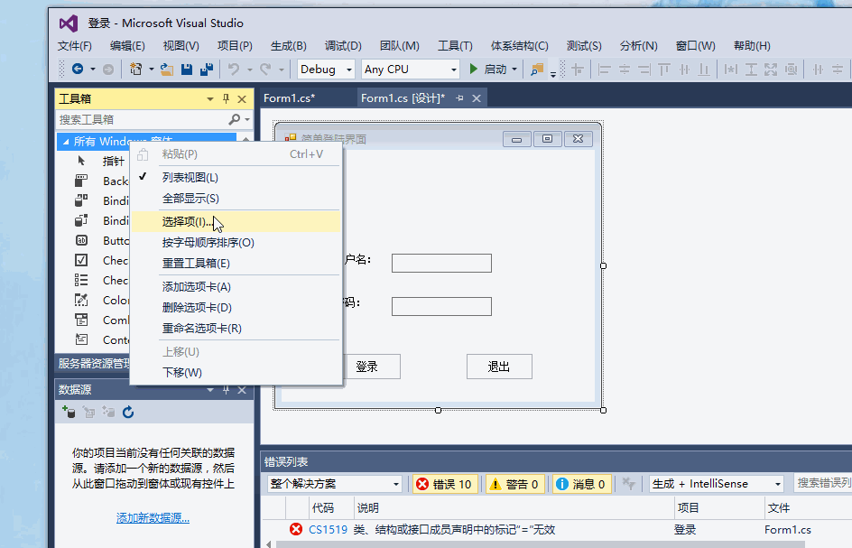852x548 pixels.
Task: Open the Data Sources panel options dropdown
Action: coord(210,390)
